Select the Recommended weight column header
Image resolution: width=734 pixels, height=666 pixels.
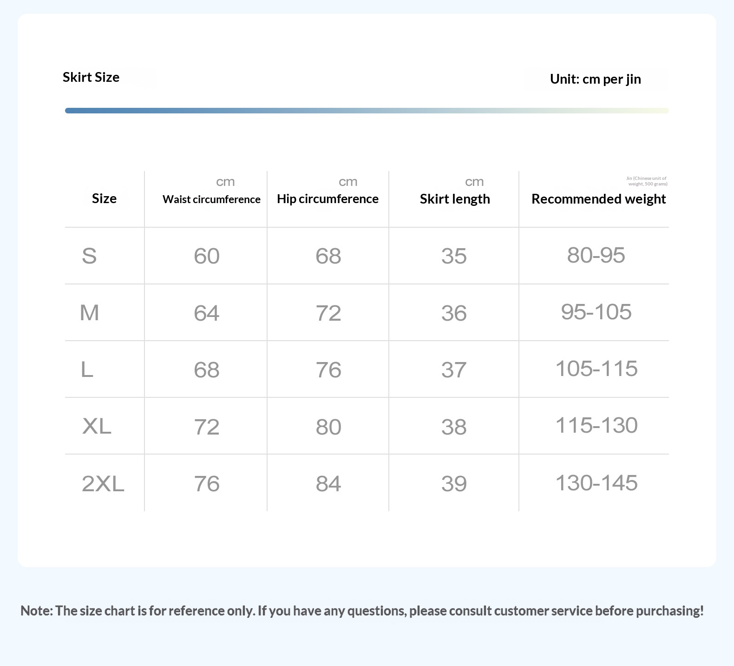pyautogui.click(x=598, y=199)
